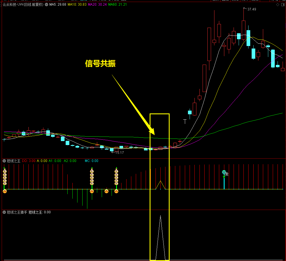The image size is (286, 261).
Task: Click the diamond icon at chart top-right
Action: (278, 5)
